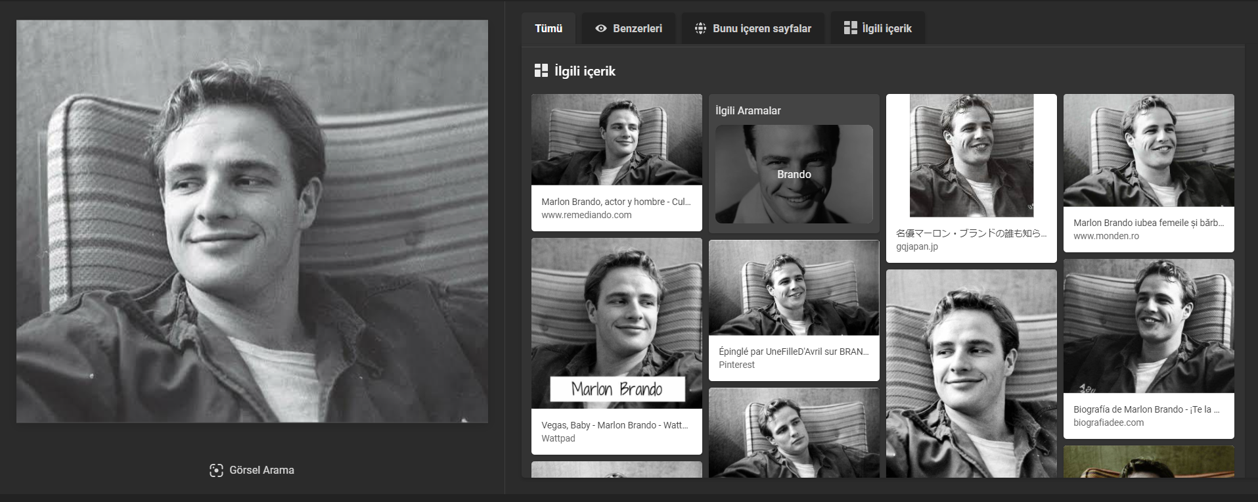Open the Bunu içeren sayfalar tab
Screen dimensions: 1258x502
[x=753, y=28]
